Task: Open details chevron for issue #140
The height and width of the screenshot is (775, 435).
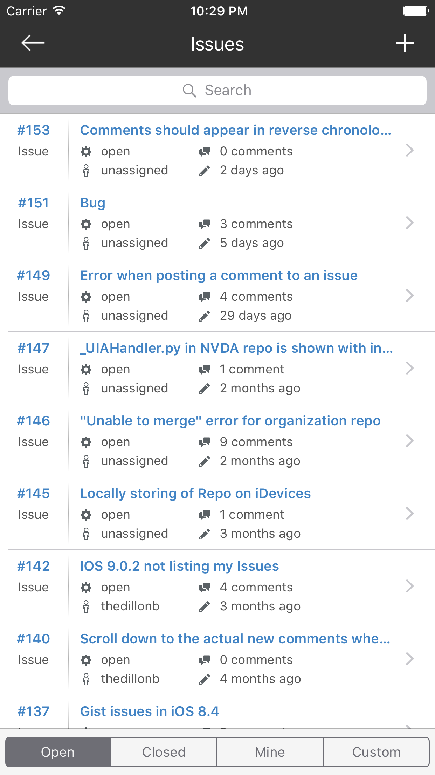Action: pyautogui.click(x=409, y=659)
